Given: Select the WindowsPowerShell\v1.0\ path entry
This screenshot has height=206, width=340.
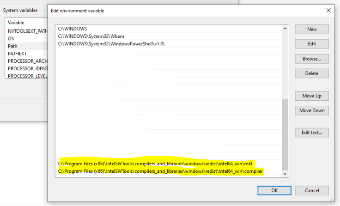Looking at the screenshot, I should (169, 44).
